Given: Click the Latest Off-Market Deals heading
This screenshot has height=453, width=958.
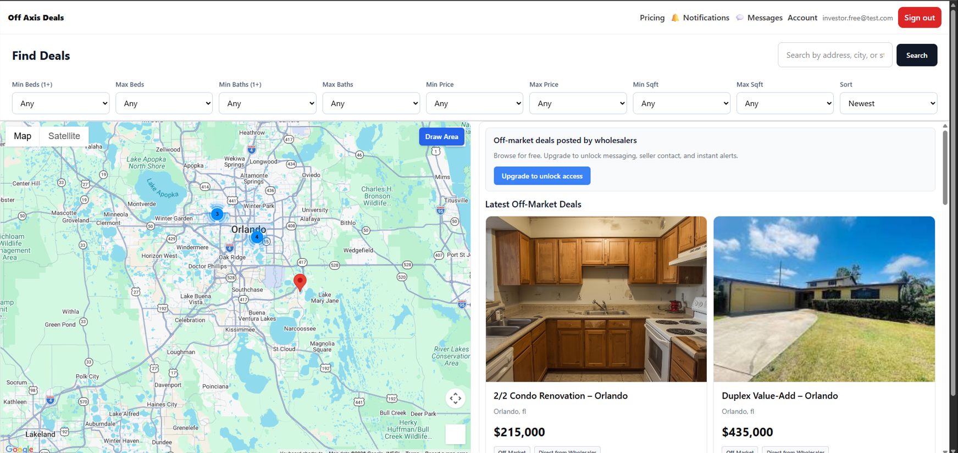Looking at the screenshot, I should click(x=533, y=204).
